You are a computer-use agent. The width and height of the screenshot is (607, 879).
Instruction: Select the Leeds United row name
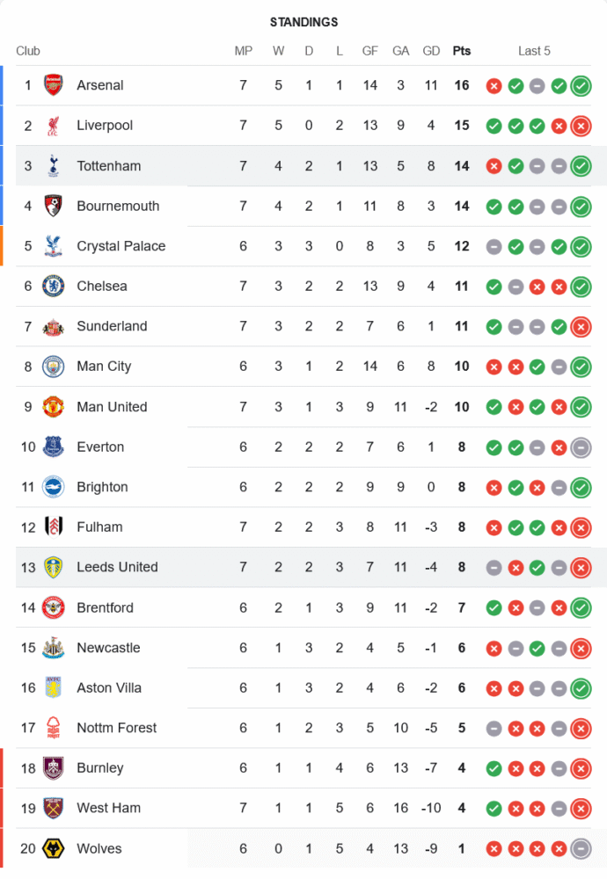tap(117, 567)
